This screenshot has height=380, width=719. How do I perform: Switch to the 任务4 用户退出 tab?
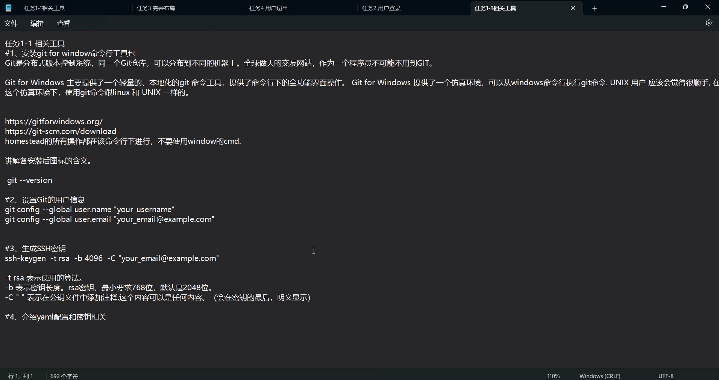click(268, 8)
